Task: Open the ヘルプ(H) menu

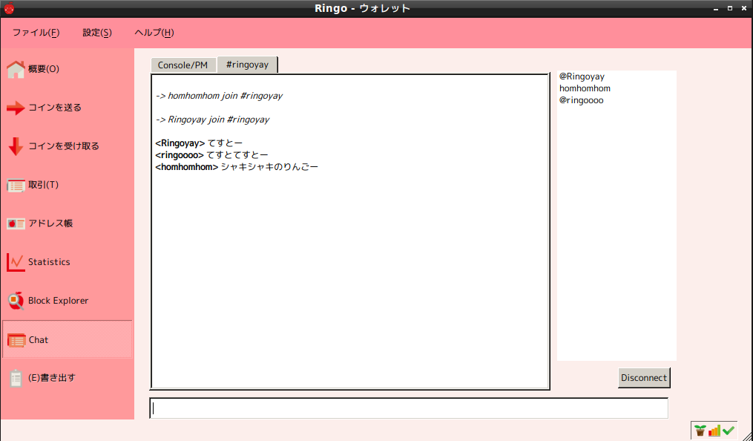Action: click(154, 33)
